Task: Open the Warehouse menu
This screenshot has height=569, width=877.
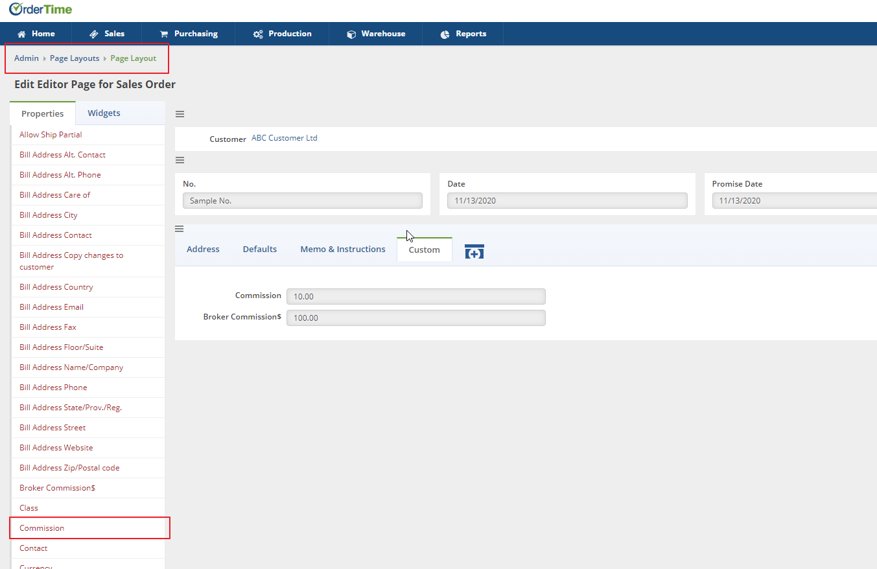Action: pyautogui.click(x=376, y=34)
